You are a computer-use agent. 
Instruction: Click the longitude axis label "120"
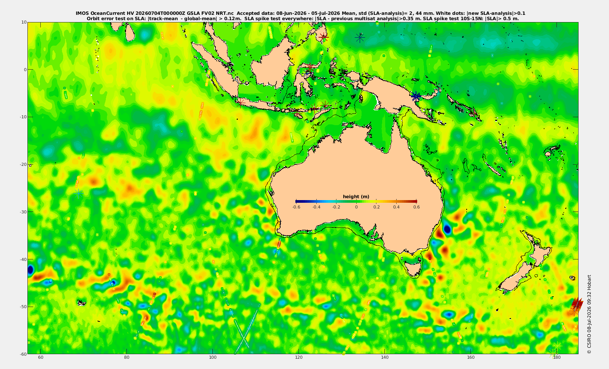[299, 358]
